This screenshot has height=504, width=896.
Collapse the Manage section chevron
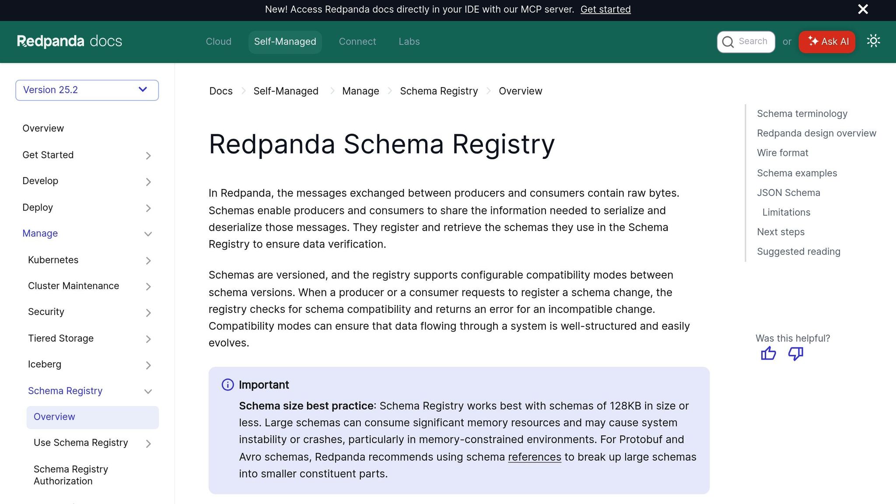click(x=148, y=234)
